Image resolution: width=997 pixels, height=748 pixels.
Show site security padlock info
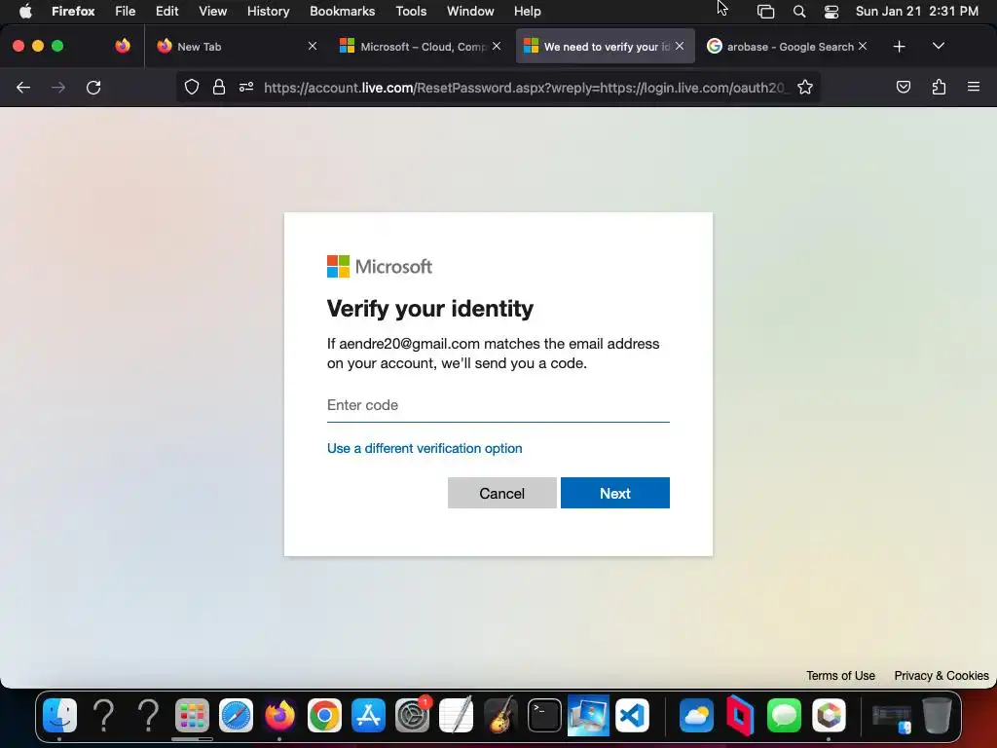click(x=219, y=87)
